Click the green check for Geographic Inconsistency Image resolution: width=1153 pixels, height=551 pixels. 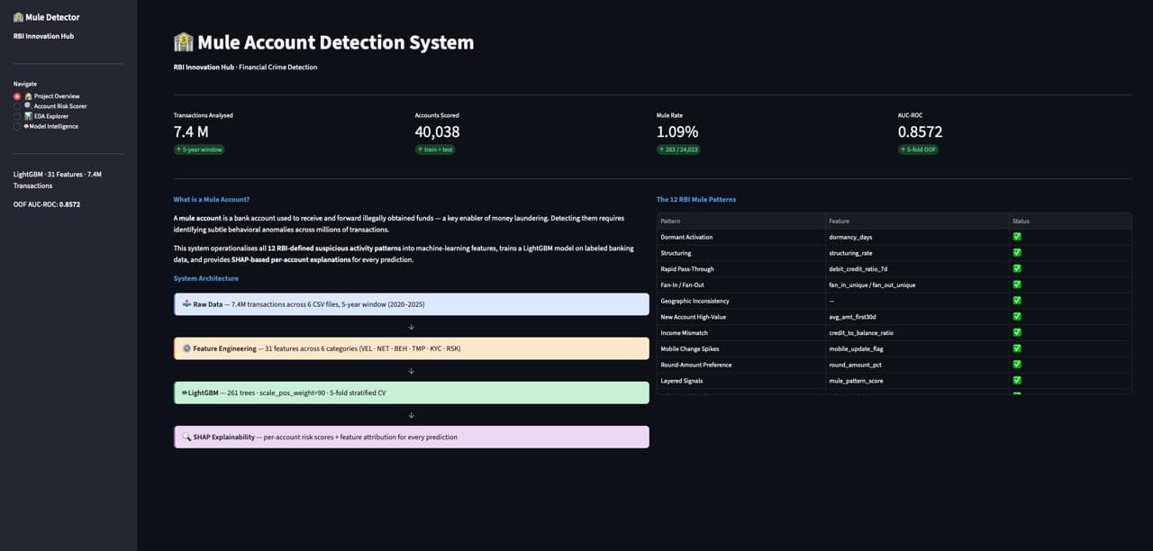click(x=1017, y=301)
